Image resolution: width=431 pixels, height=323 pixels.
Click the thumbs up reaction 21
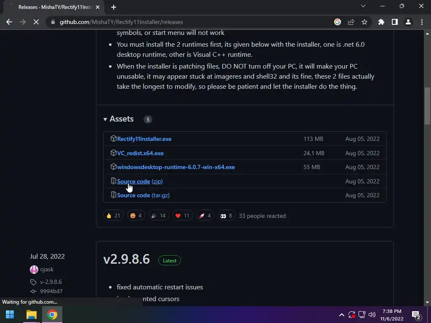[x=113, y=216]
